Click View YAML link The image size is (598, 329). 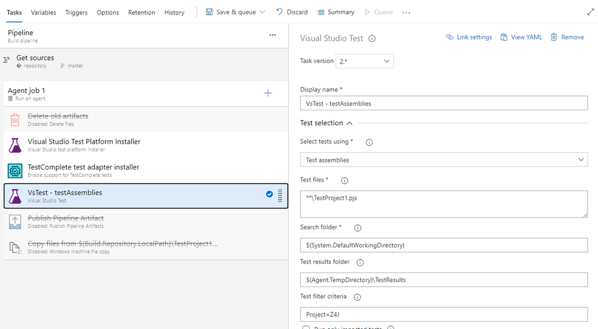[521, 37]
